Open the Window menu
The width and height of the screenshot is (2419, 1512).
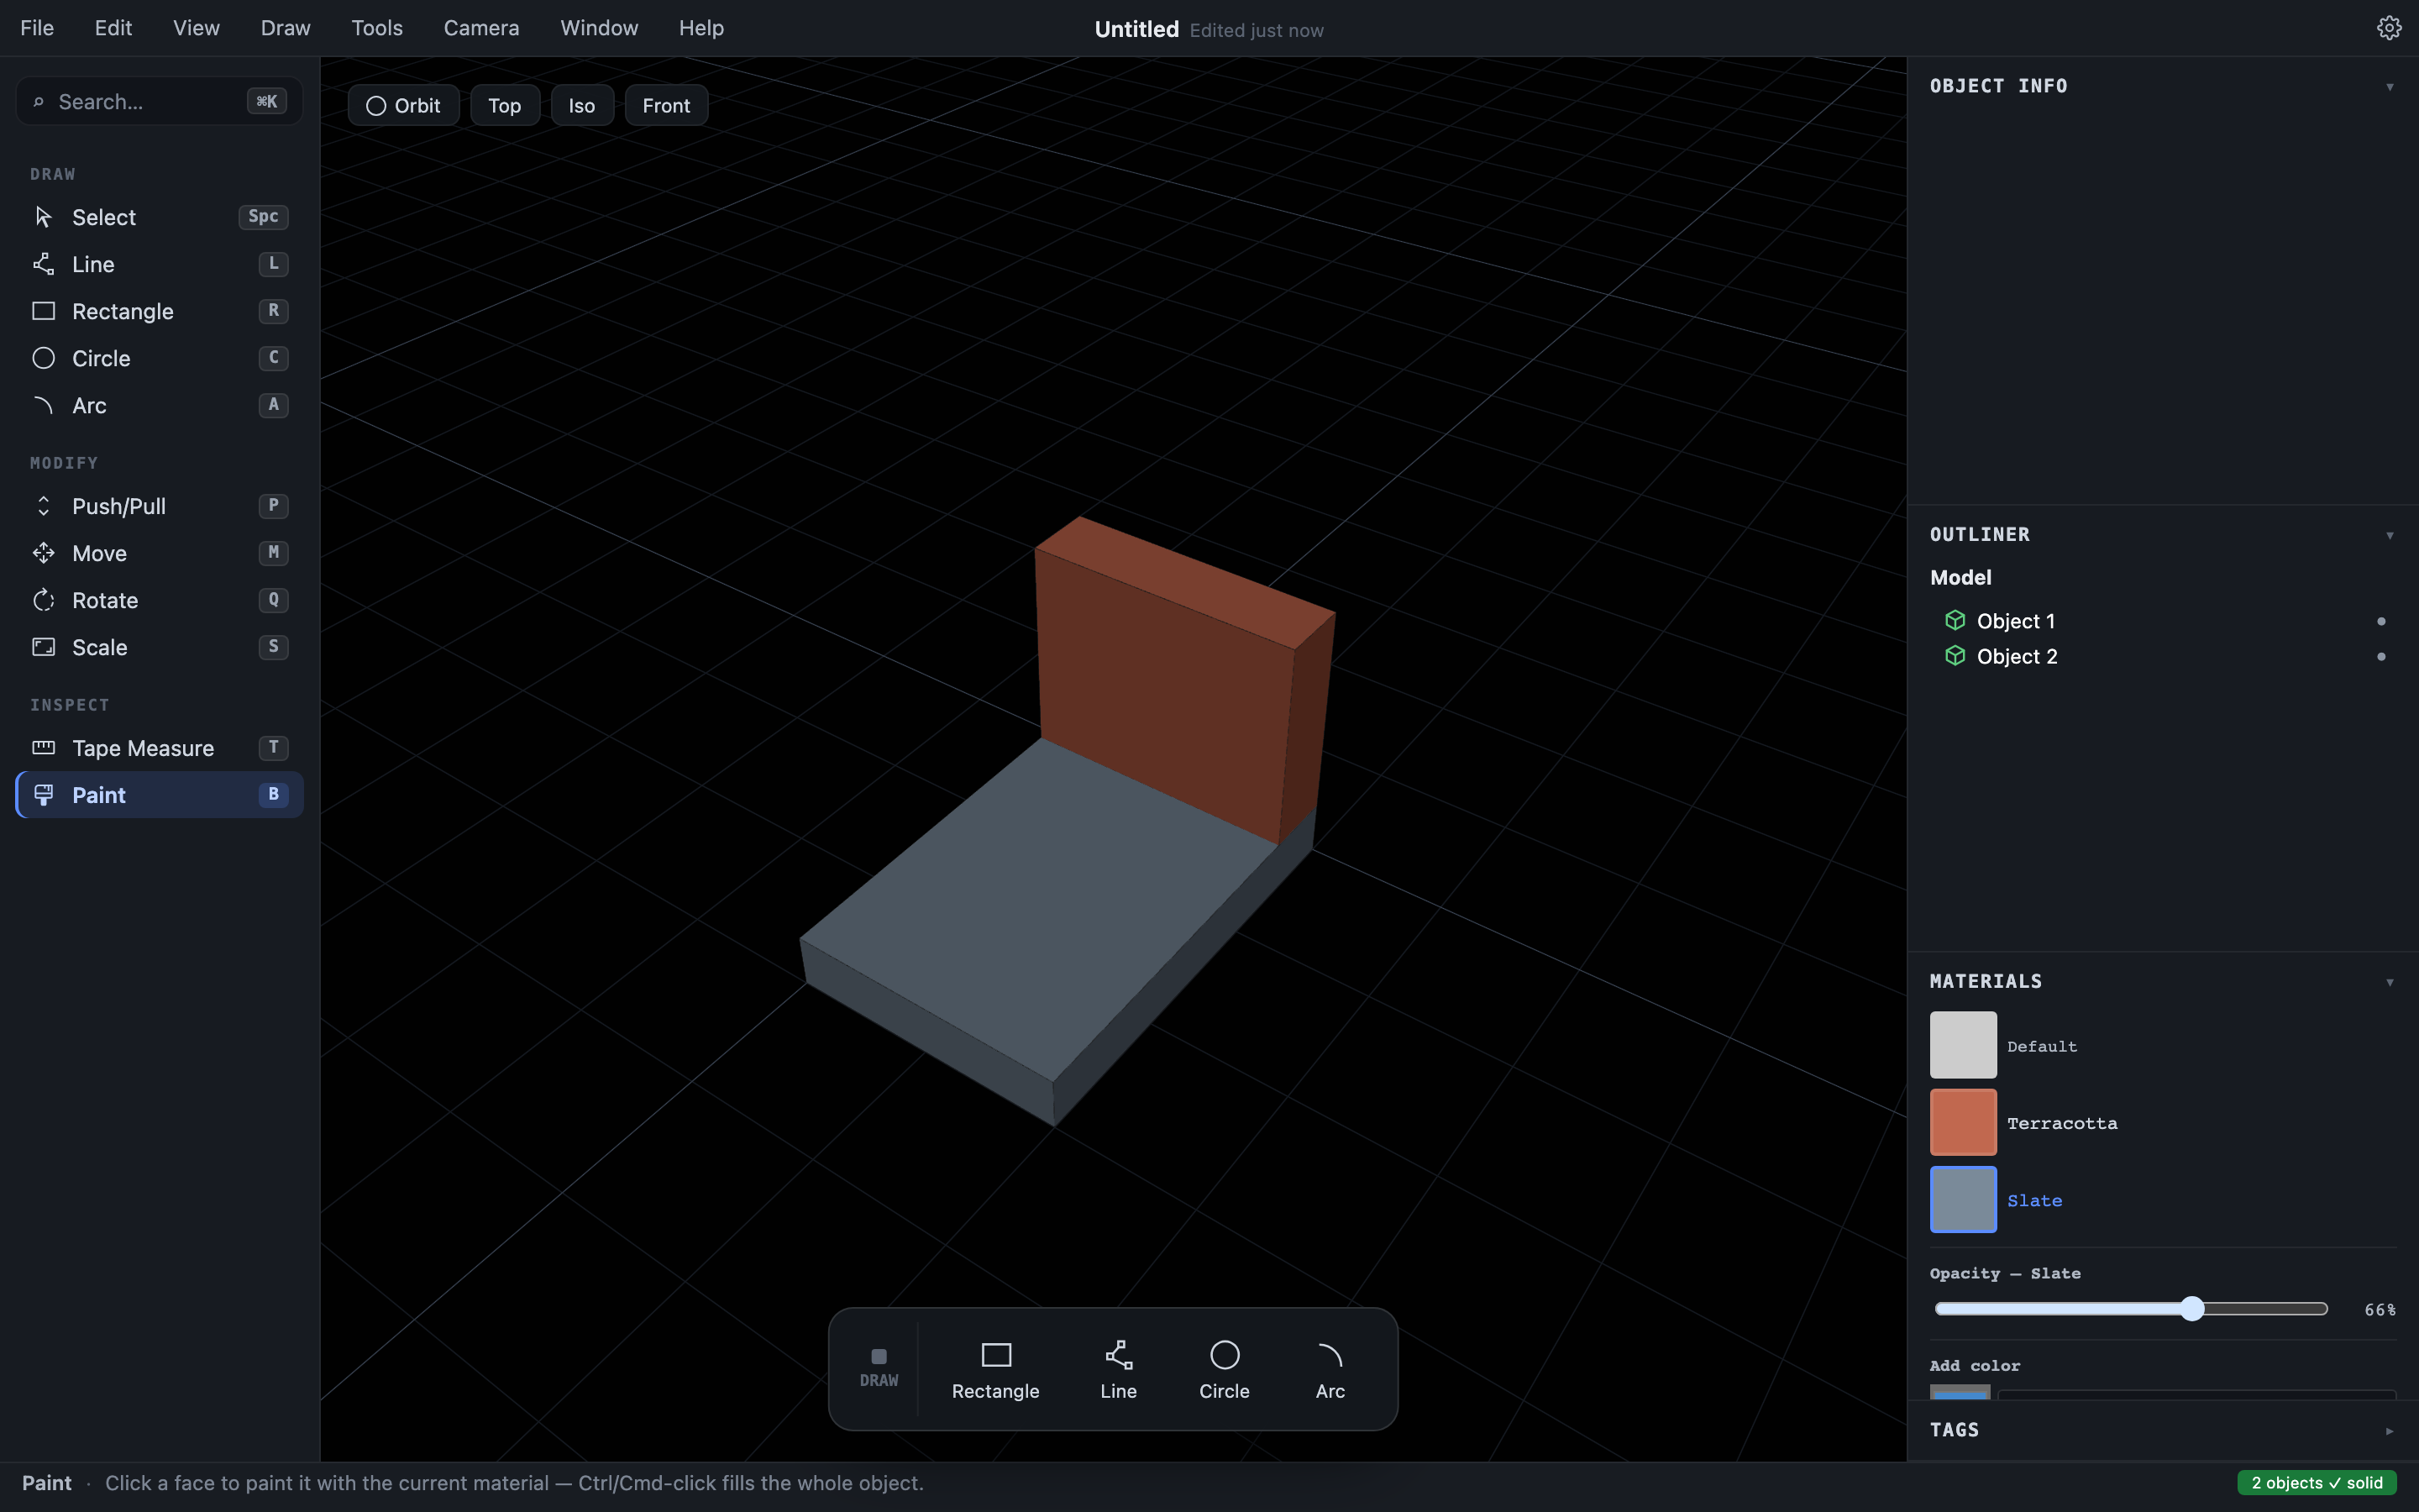[x=599, y=28]
